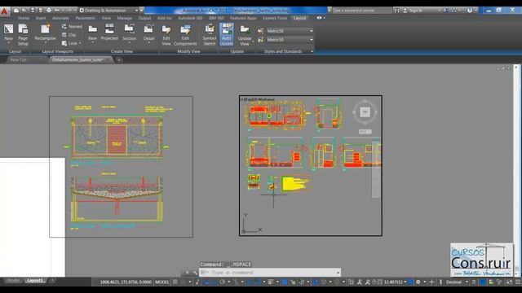Open the 12.407512 viewport scale dropdown
The height and width of the screenshot is (293, 522).
click(395, 282)
